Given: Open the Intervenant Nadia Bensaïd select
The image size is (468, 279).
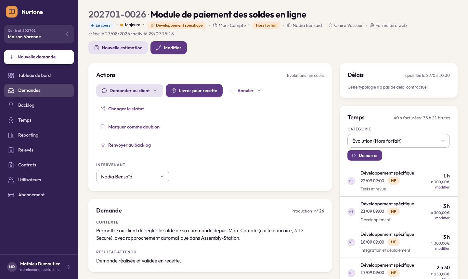Looking at the screenshot, I should (133, 176).
